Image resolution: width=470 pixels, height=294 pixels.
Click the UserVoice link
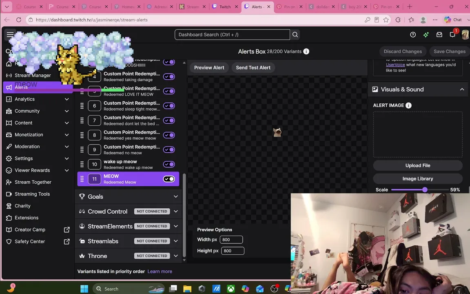pos(395,65)
